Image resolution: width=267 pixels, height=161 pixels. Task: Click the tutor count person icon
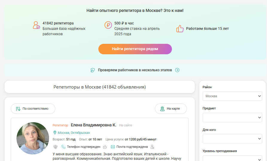[x=36, y=25]
